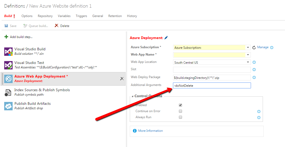This screenshot has width=285, height=147.
Task: Switch to the Variables tab
Action: coord(64,16)
